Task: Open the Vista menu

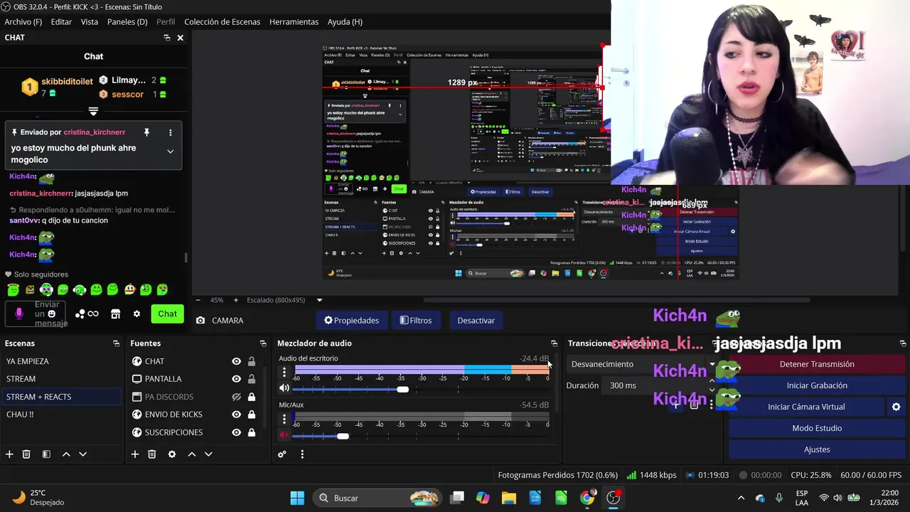Action: point(90,22)
